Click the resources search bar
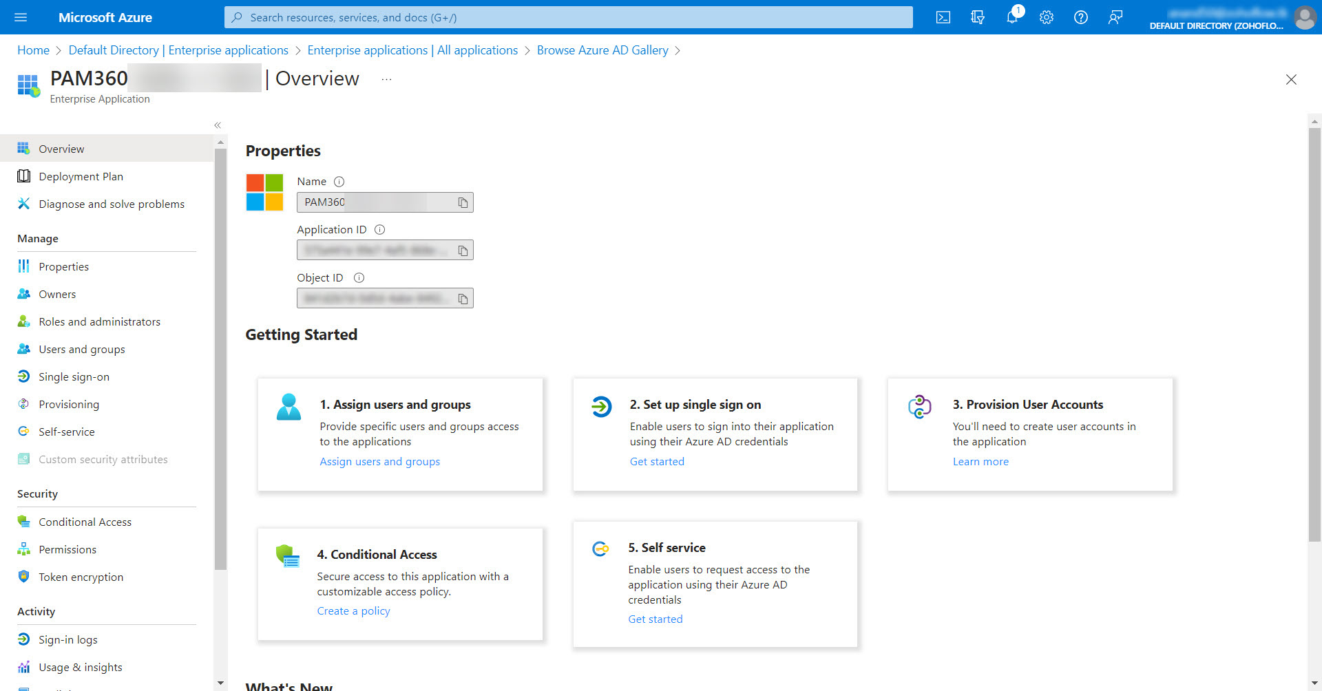Image resolution: width=1322 pixels, height=691 pixels. pos(568,17)
